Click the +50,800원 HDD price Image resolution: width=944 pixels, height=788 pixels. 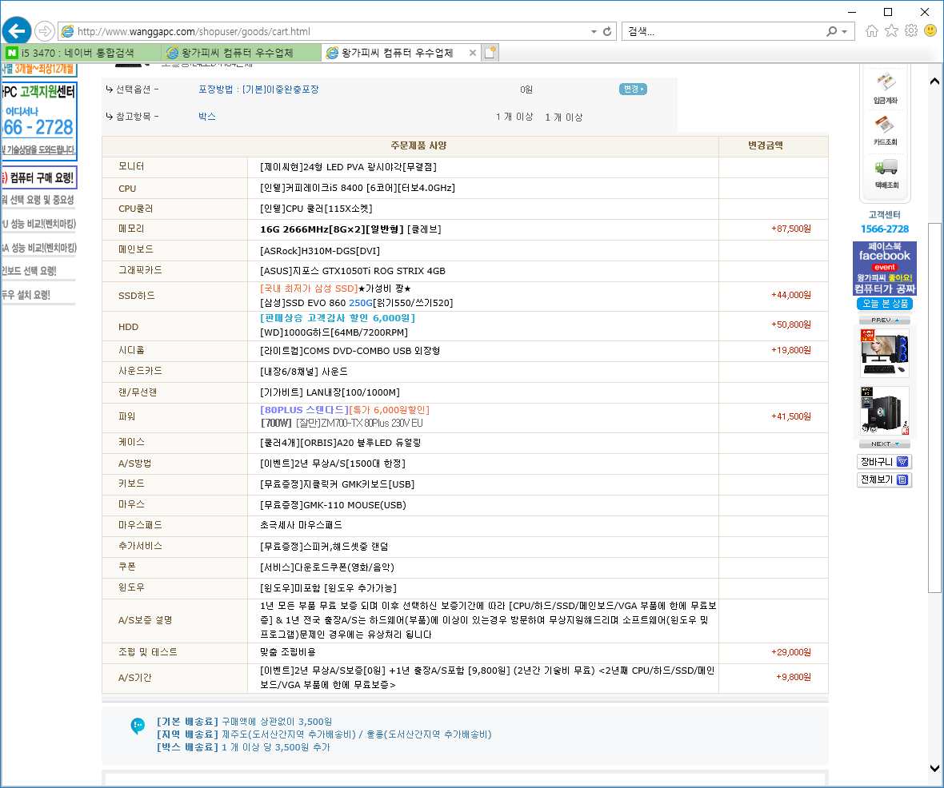[791, 324]
